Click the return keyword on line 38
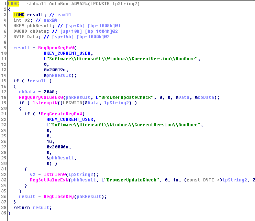This screenshot has width=255, height=221. tap(22, 208)
